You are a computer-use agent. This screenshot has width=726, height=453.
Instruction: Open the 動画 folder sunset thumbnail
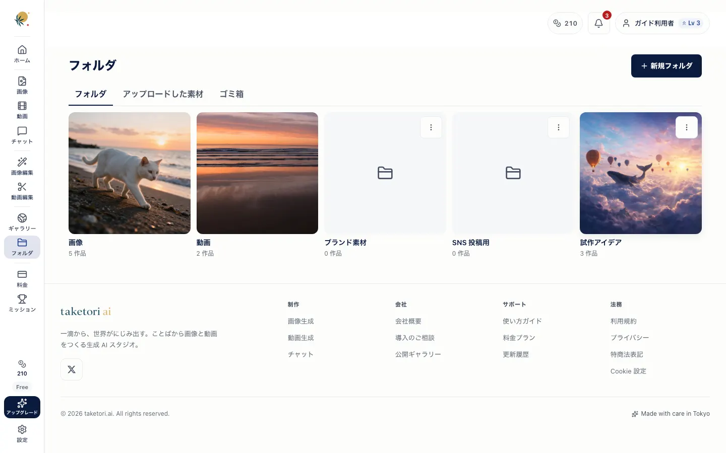tap(257, 173)
